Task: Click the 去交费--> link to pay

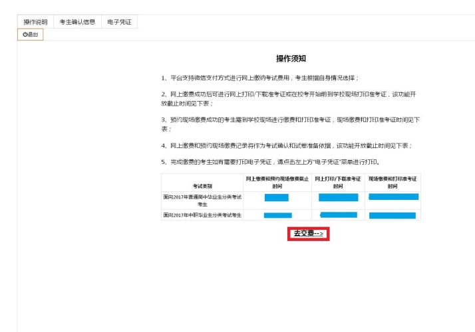Action: tap(308, 234)
